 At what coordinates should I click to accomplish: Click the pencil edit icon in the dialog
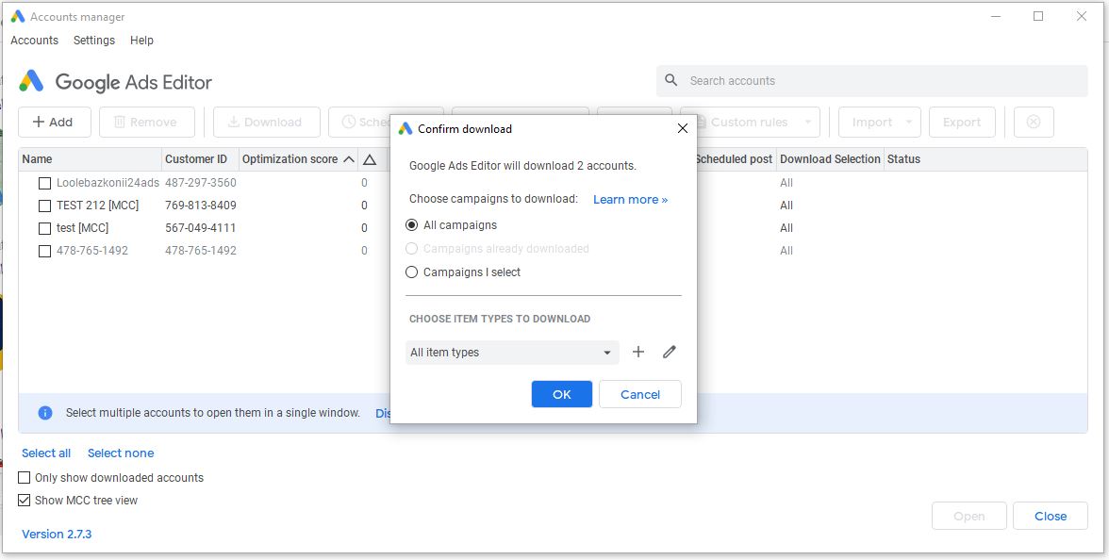(x=670, y=353)
